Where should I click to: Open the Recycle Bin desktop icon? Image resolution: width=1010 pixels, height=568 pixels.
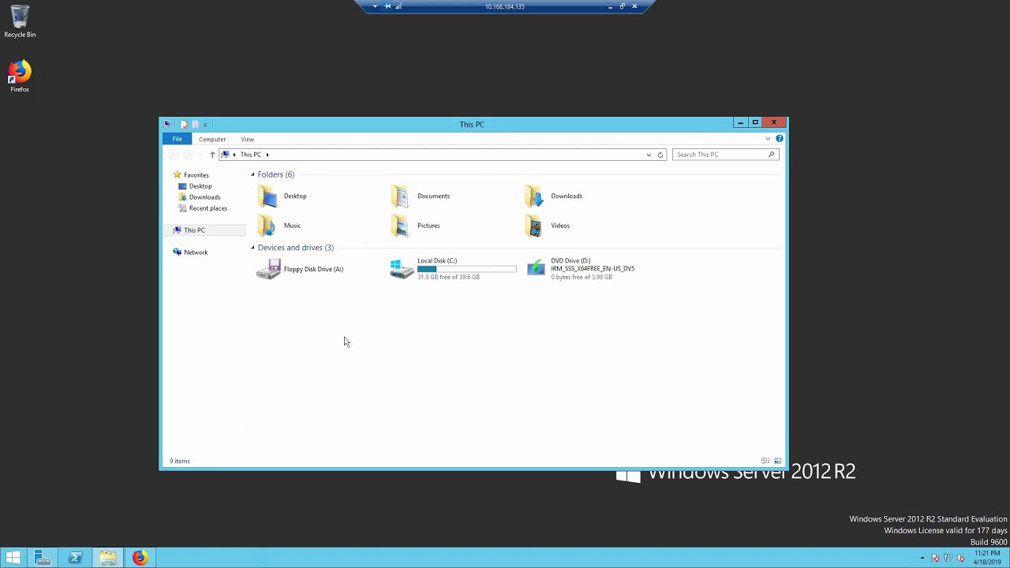pos(20,21)
